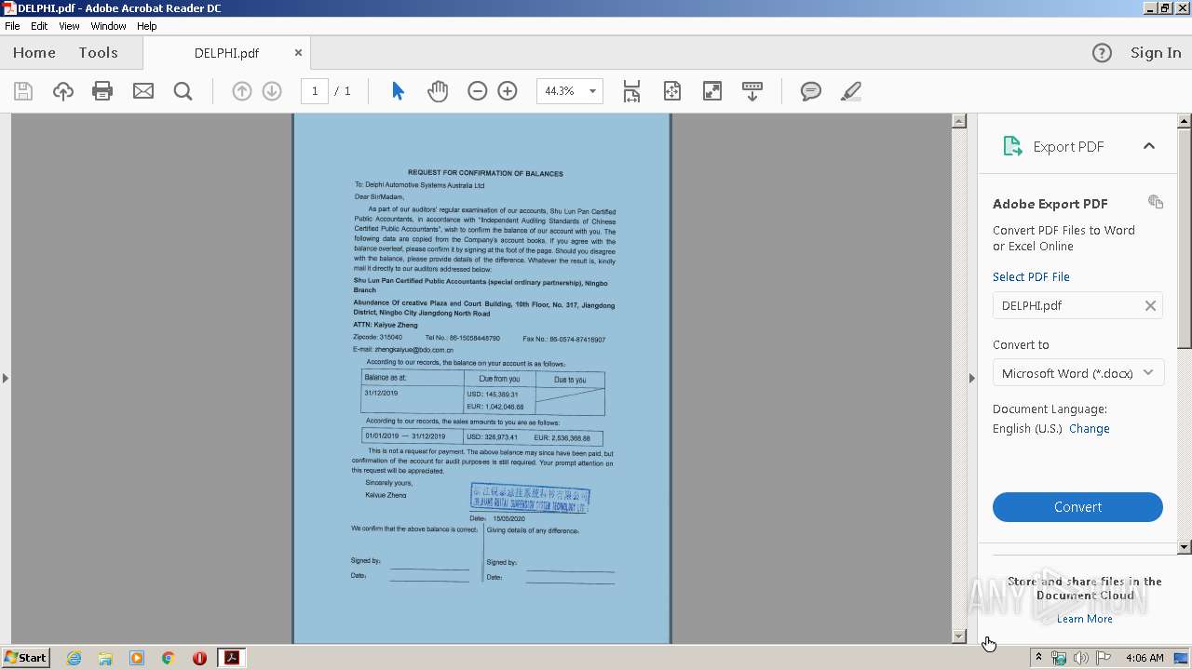Open the File menu
The image size is (1192, 670).
point(12,26)
